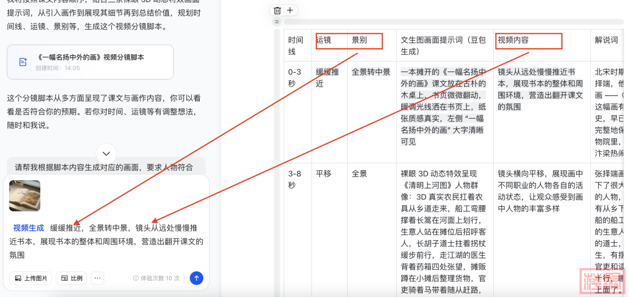Screen dimensions: 629x297
Task: Open the three-dots more options menu
Action: [97, 278]
